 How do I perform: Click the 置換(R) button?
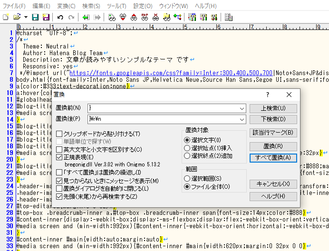click(273, 146)
